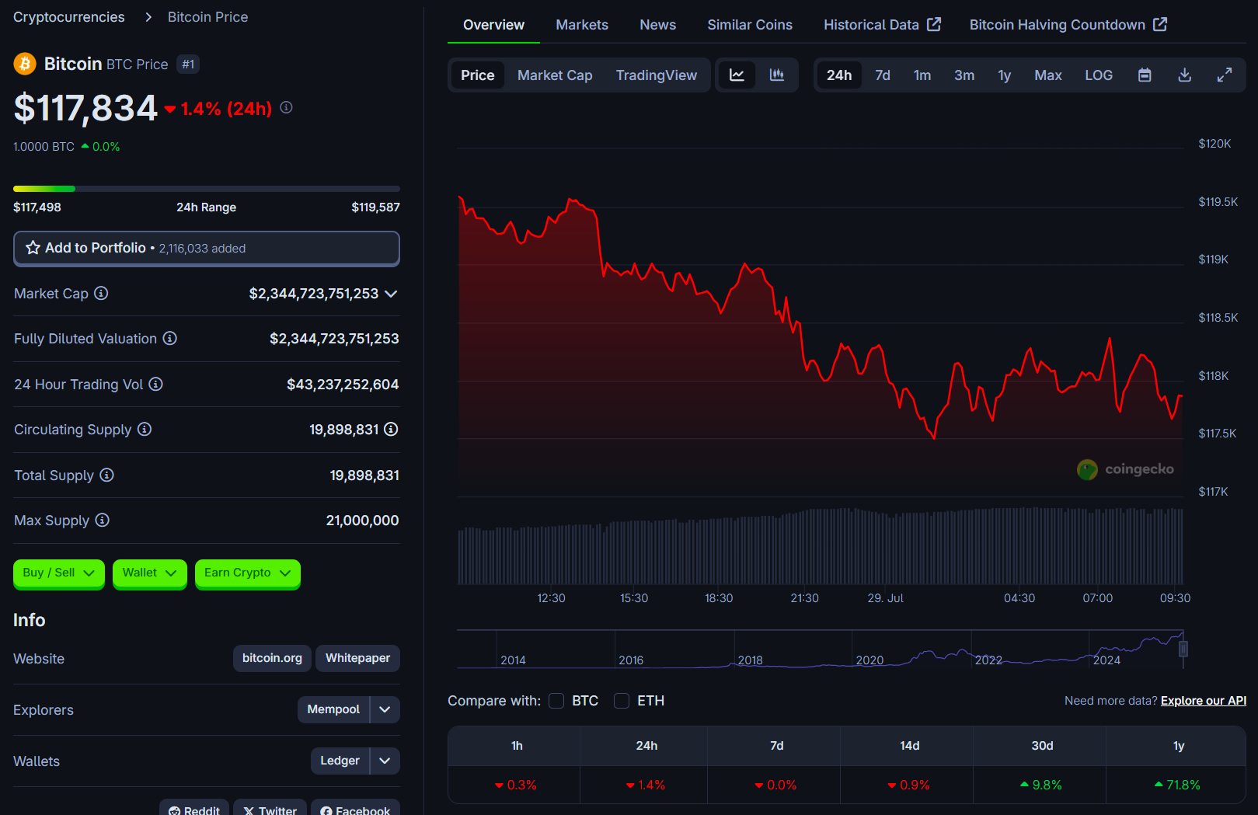Click the 24h Range progress bar
Image resolution: width=1258 pixels, height=815 pixels.
coord(207,189)
